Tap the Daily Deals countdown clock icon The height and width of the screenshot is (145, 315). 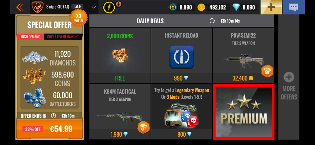click(x=212, y=21)
